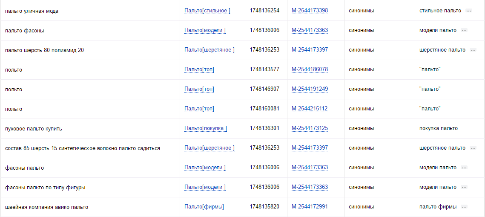Open Пальто[модели ] in фасоны пальто по типу фигуры row
Image resolution: width=485 pixels, height=217 pixels.
pyautogui.click(x=205, y=187)
